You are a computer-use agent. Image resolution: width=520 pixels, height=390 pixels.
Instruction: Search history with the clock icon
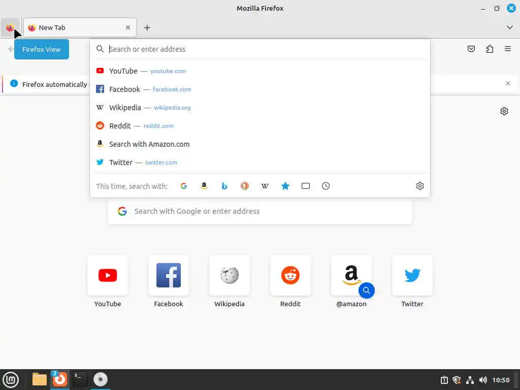click(x=326, y=186)
